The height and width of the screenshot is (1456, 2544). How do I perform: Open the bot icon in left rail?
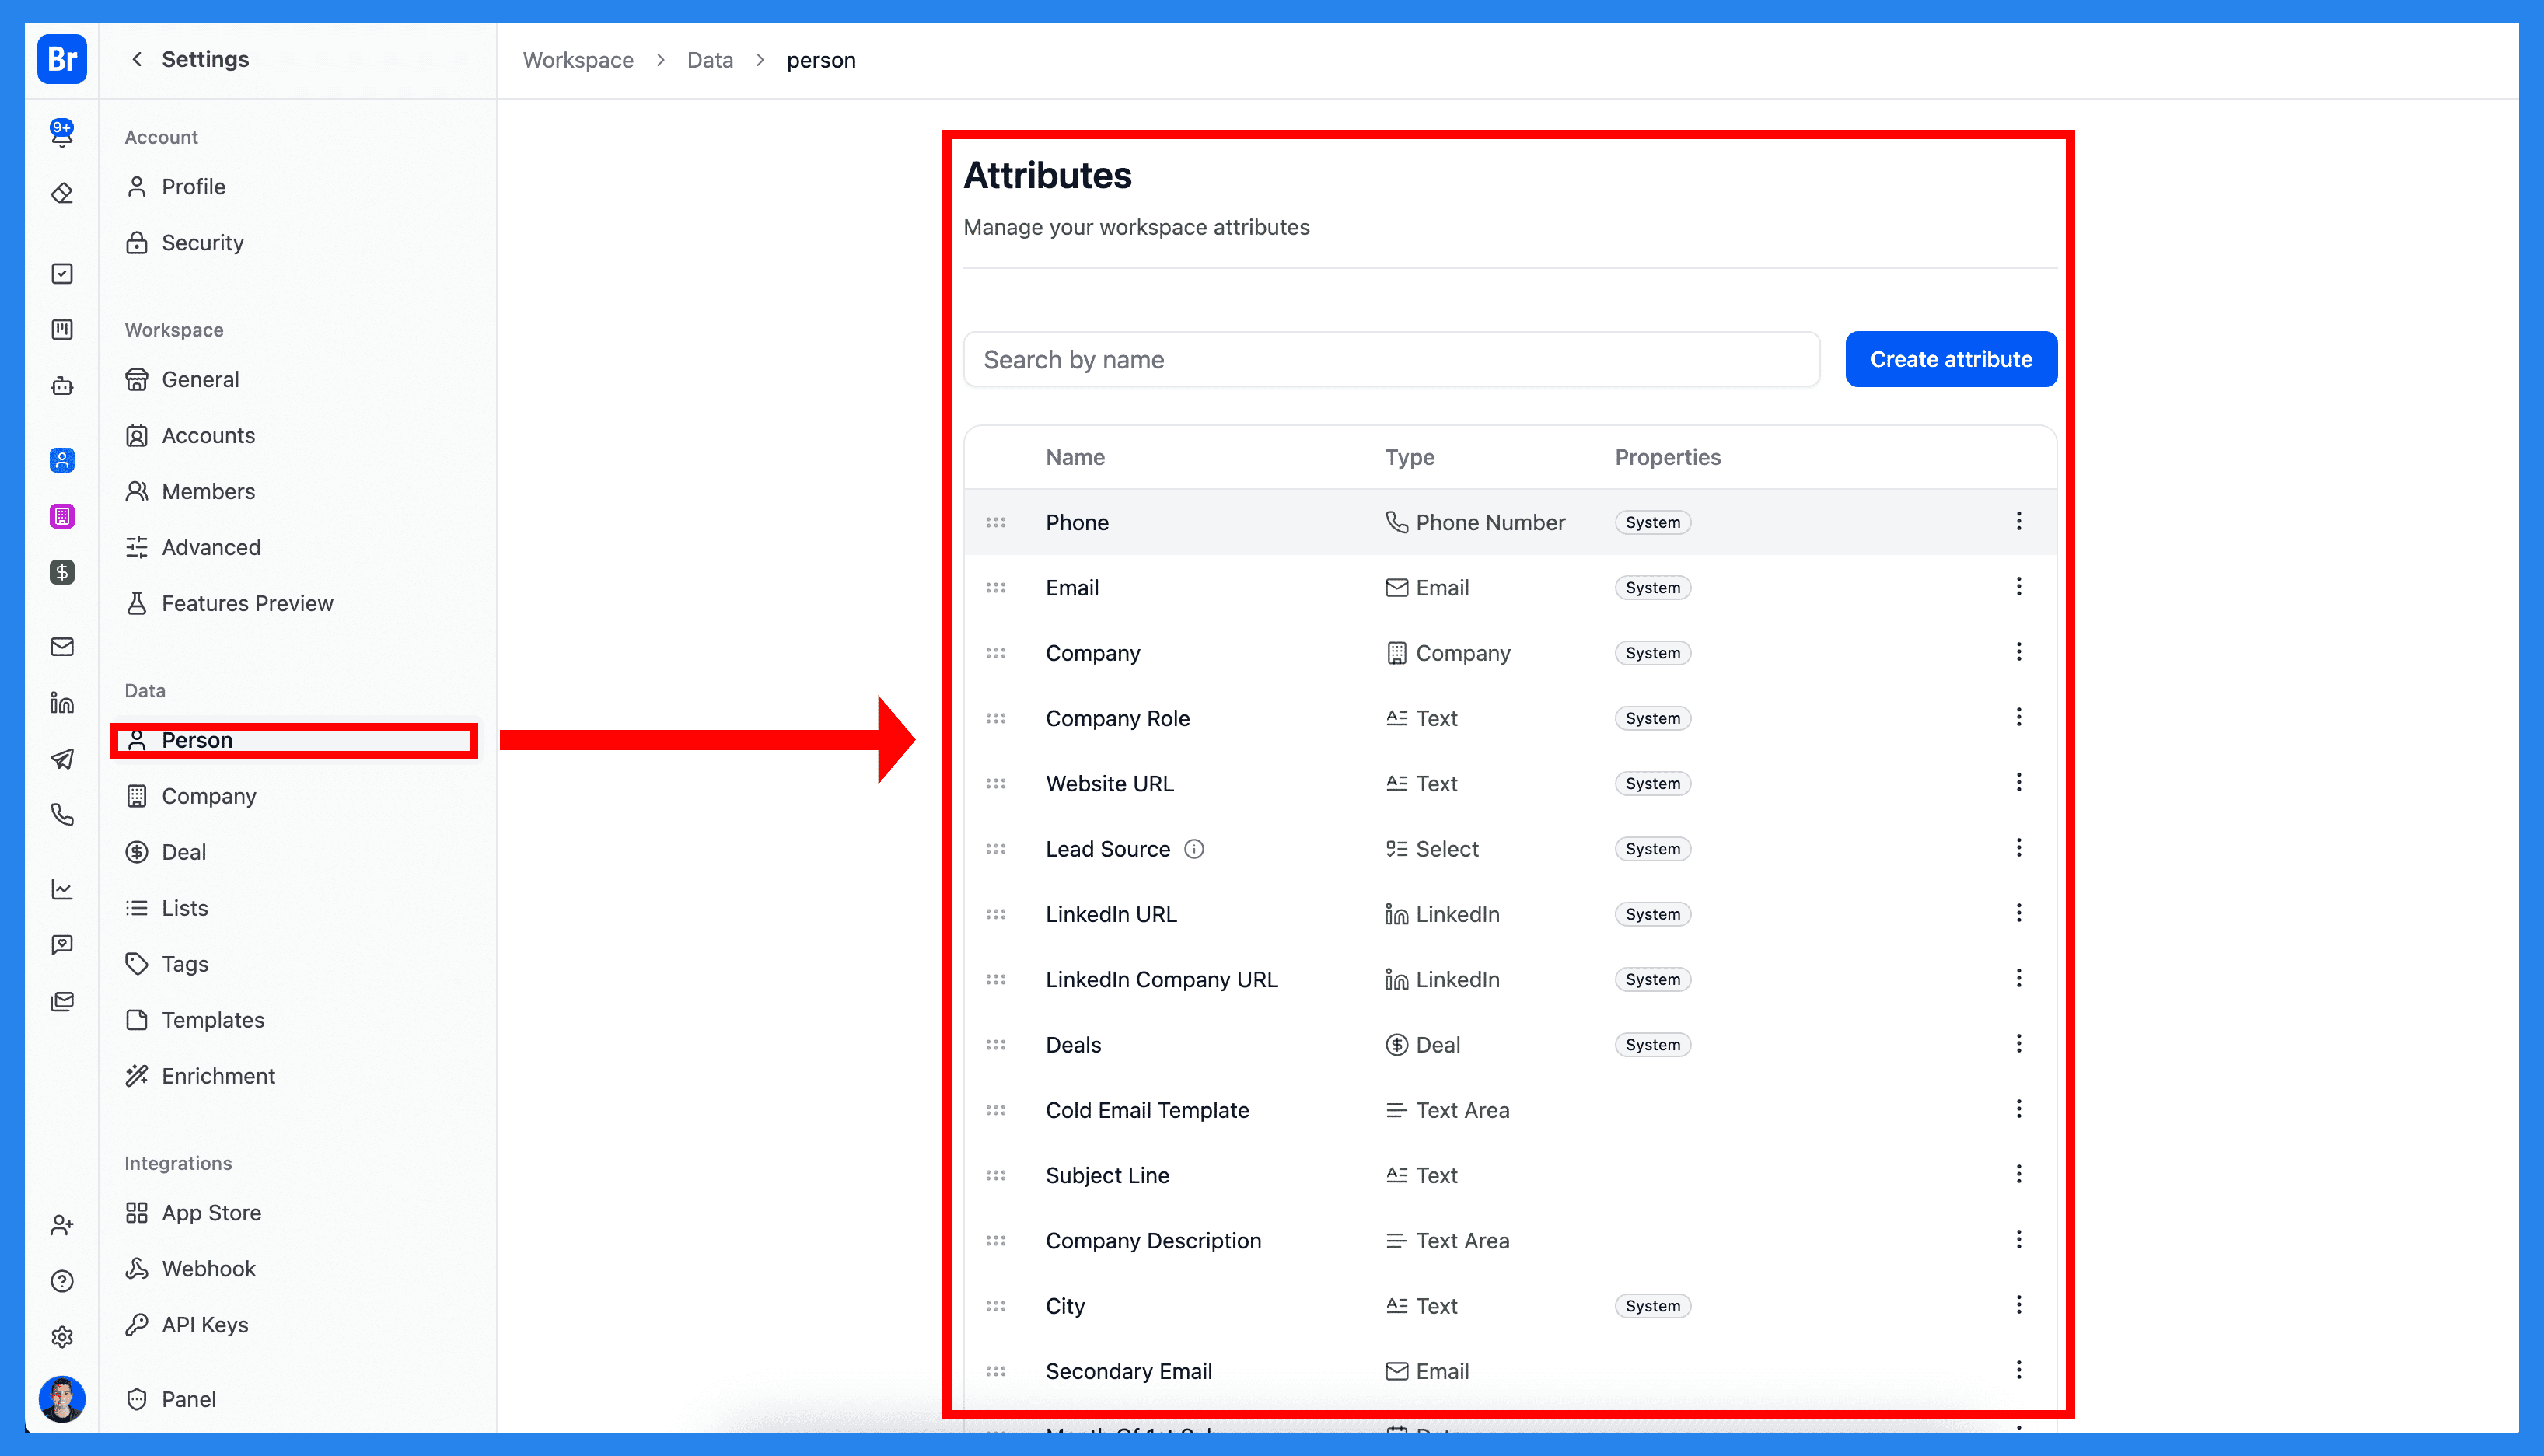tap(62, 386)
